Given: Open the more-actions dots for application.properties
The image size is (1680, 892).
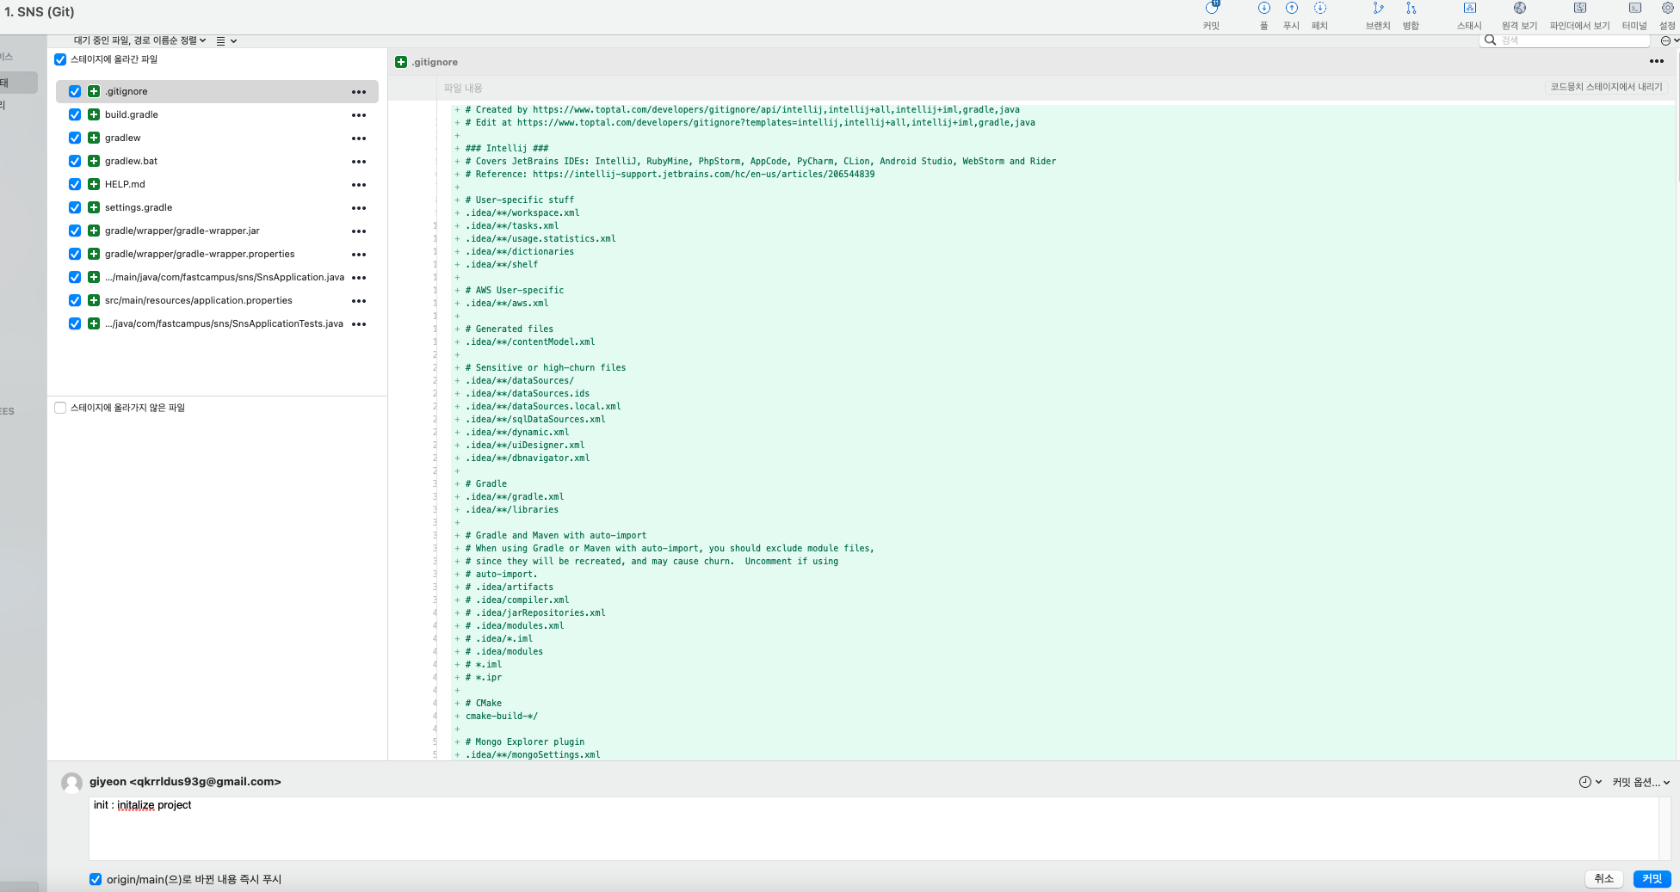Looking at the screenshot, I should (x=359, y=301).
